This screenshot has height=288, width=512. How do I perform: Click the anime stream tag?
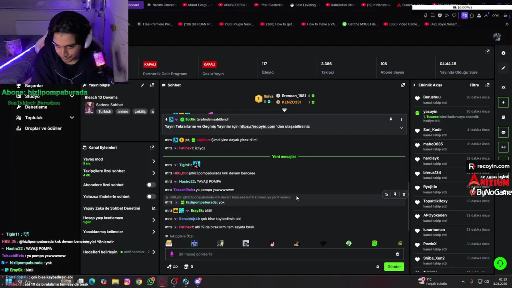click(123, 112)
